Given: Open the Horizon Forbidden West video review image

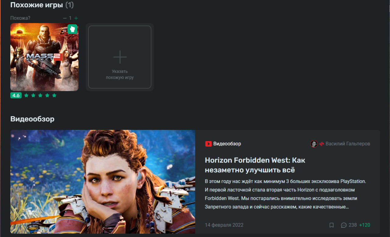Looking at the screenshot, I should click(103, 182).
